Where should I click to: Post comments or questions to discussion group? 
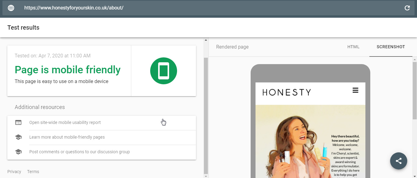pos(102,152)
